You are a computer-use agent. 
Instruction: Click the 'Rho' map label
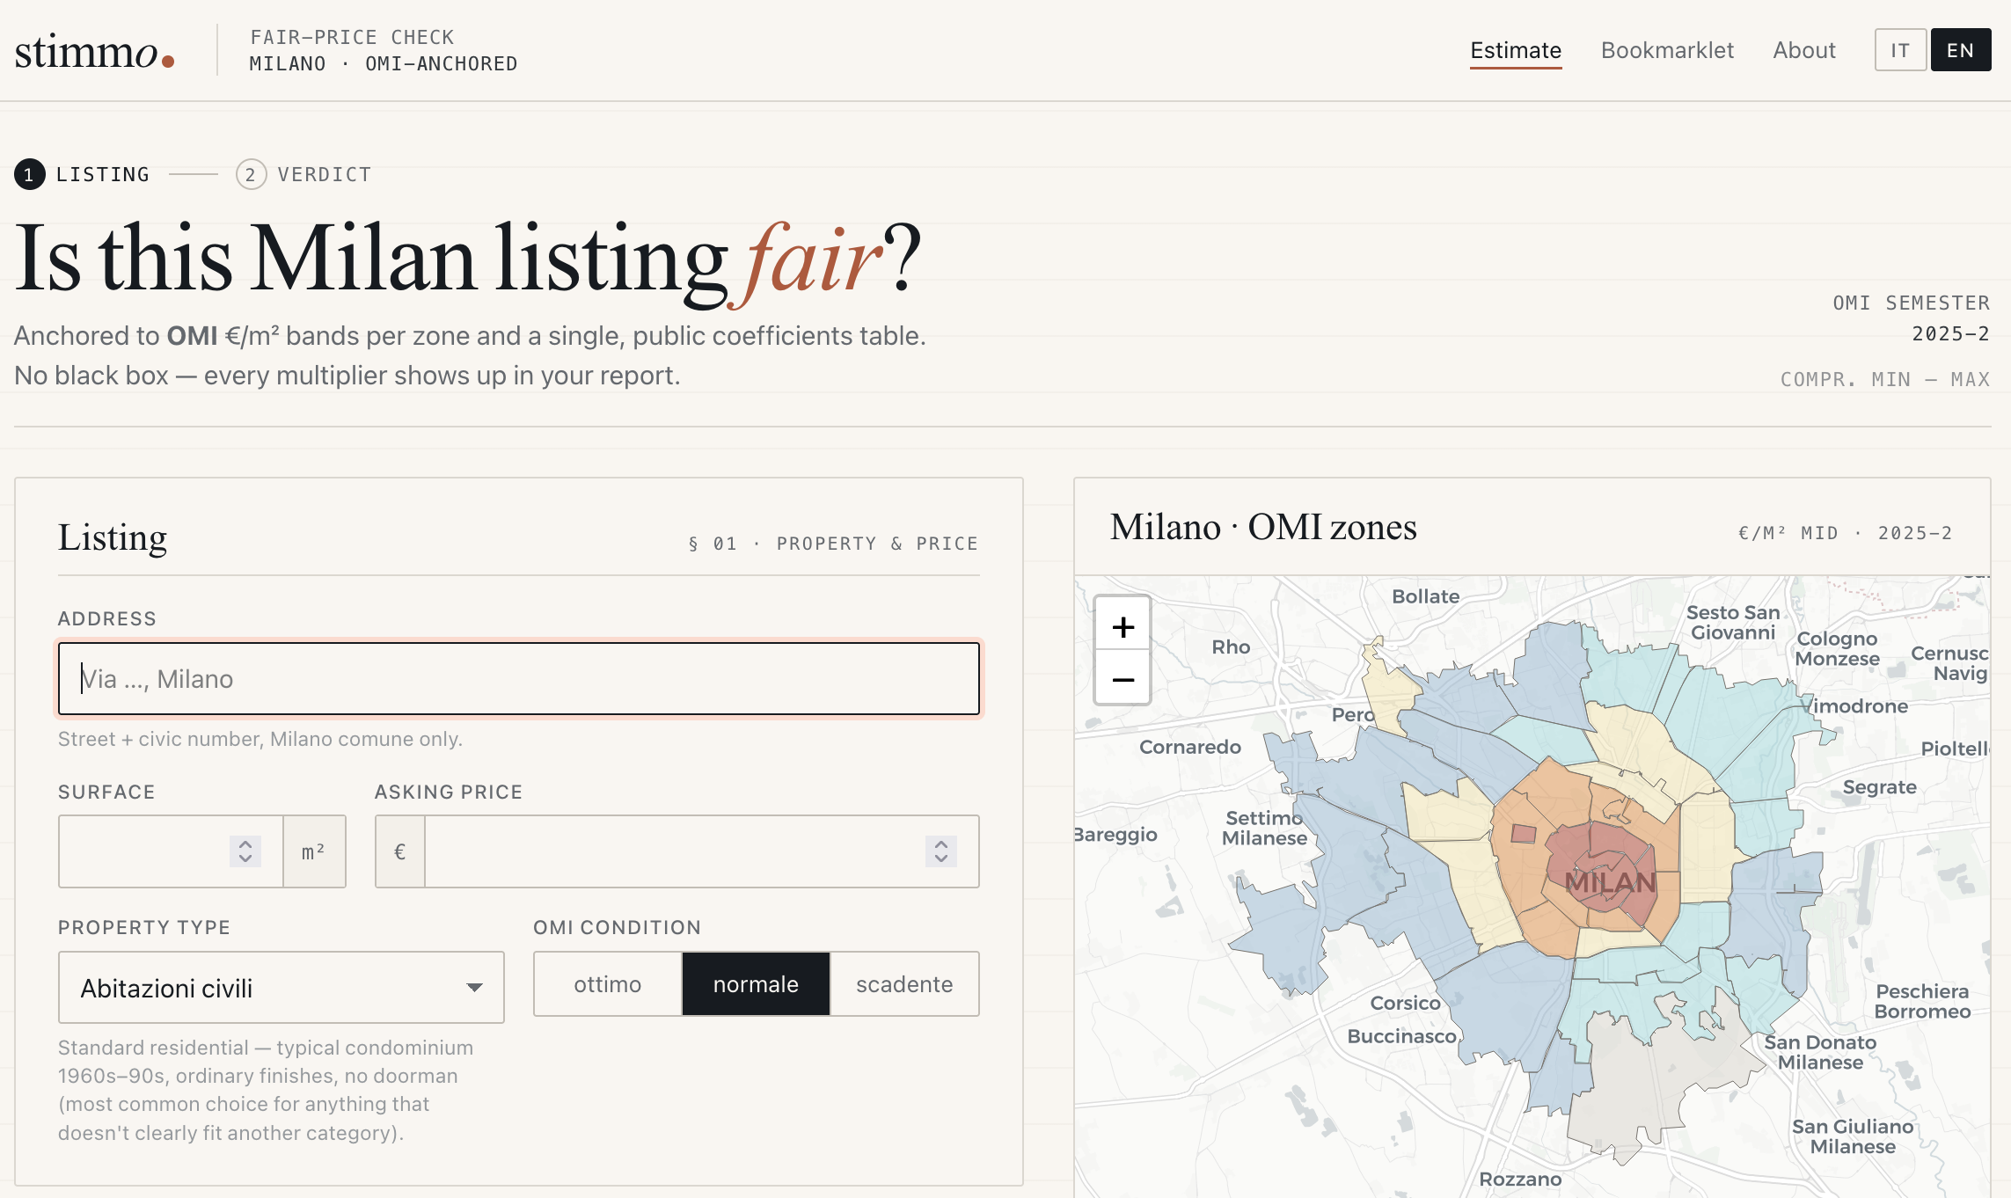(1231, 646)
